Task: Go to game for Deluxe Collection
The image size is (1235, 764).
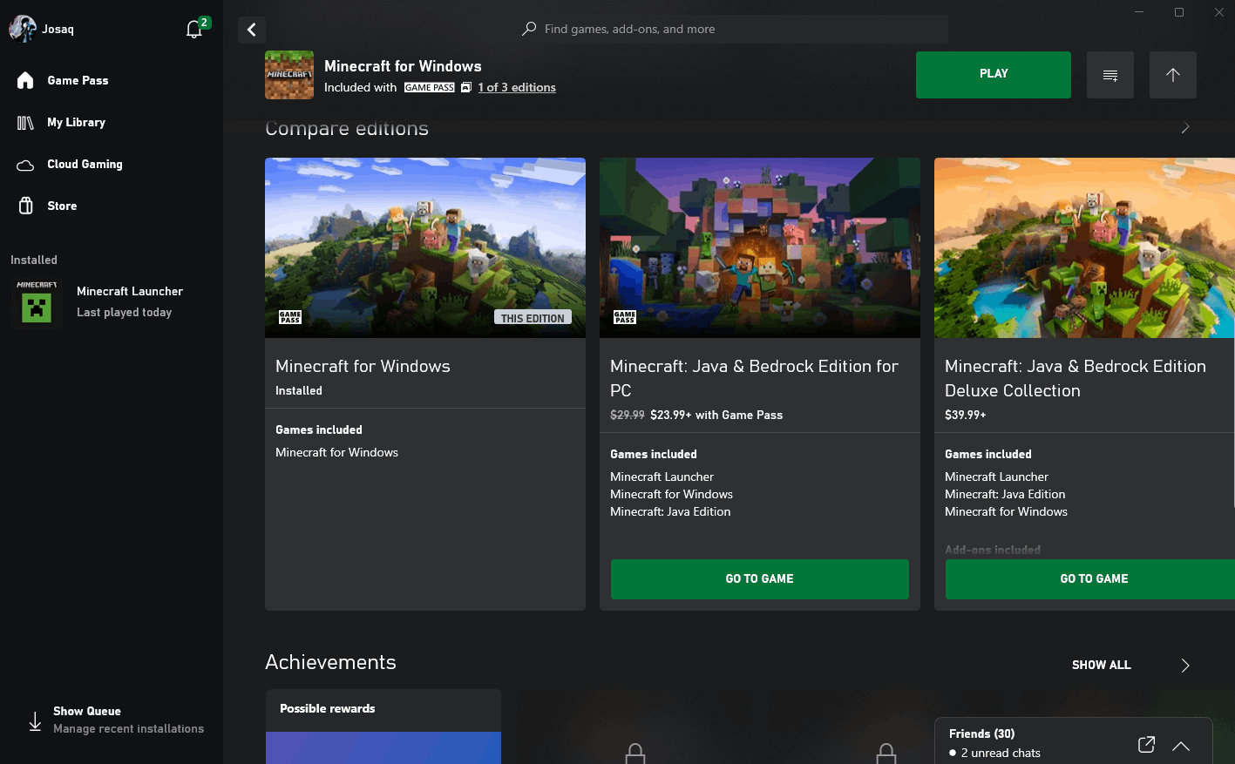Action: (x=1090, y=579)
